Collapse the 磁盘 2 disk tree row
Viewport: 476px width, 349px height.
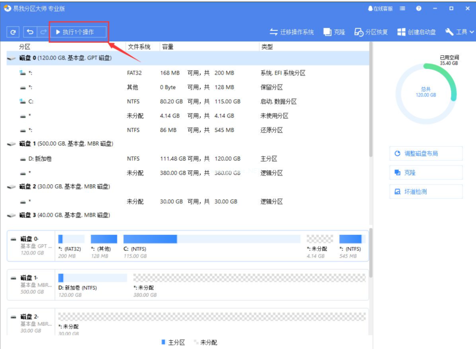[11, 187]
